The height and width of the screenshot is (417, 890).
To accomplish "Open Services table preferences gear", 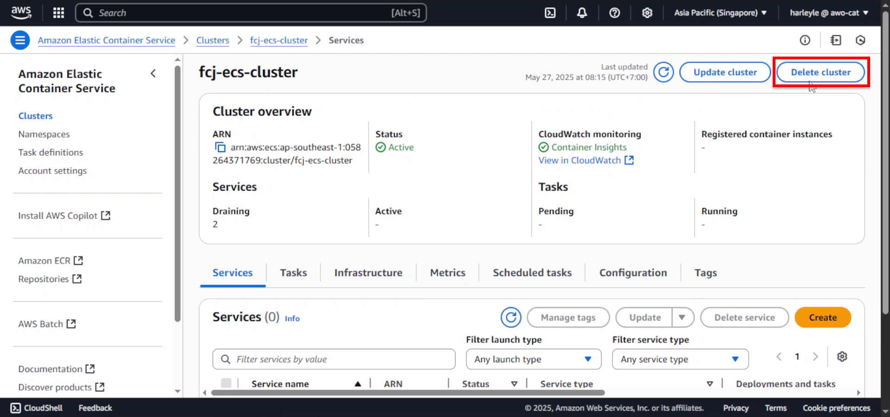I will coord(842,356).
